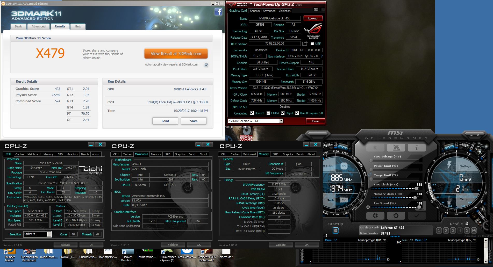Open the SPD tab in CPU-Z Memory window
The height and width of the screenshot is (267, 493).
[276, 154]
